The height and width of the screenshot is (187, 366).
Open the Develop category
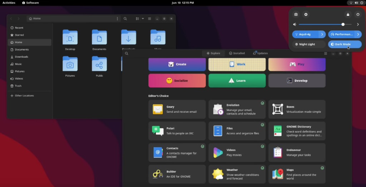tap(297, 81)
